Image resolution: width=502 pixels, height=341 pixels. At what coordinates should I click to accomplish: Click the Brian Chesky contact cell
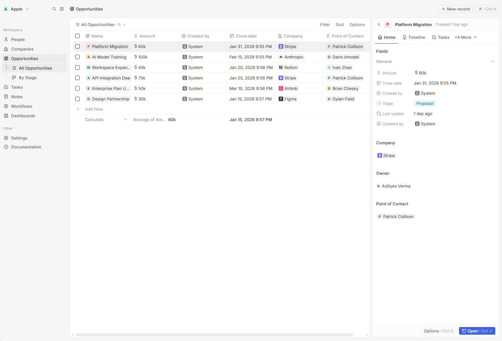343,88
